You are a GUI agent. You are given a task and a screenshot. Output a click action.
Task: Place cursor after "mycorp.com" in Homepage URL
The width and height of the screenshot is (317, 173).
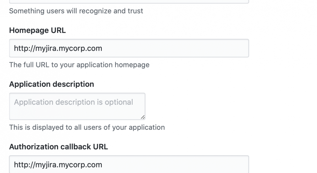click(102, 49)
